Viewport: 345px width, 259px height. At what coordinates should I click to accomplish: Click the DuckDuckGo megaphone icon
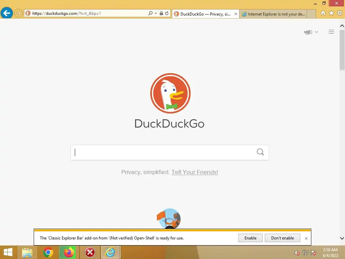pos(308,32)
